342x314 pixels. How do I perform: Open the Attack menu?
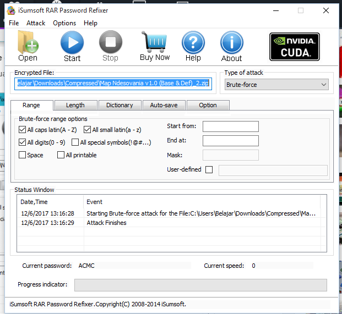coord(36,23)
